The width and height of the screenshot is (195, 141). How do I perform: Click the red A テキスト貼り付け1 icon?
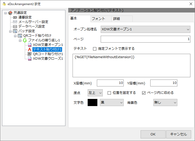coord(30,49)
